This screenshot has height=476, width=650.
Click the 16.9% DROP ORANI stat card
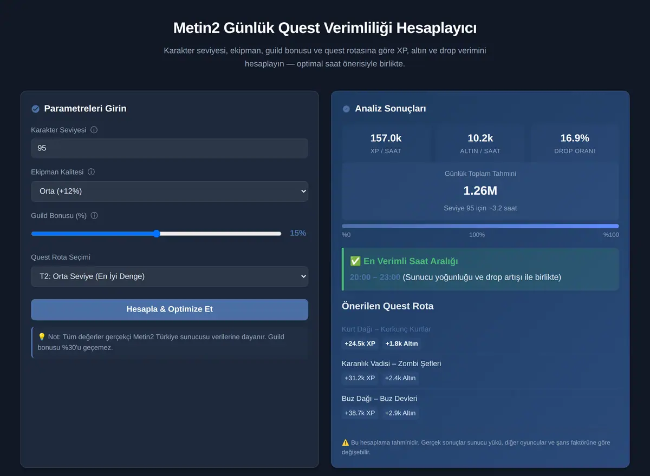tap(575, 143)
